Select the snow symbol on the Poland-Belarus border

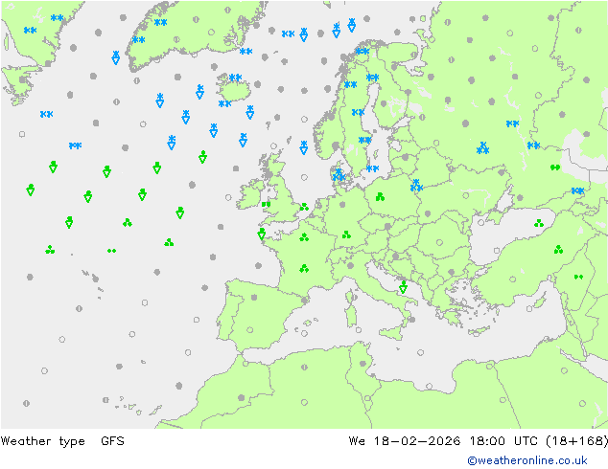click(416, 186)
